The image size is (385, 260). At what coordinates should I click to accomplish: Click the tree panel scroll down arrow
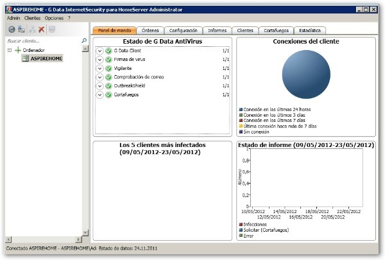click(85, 232)
